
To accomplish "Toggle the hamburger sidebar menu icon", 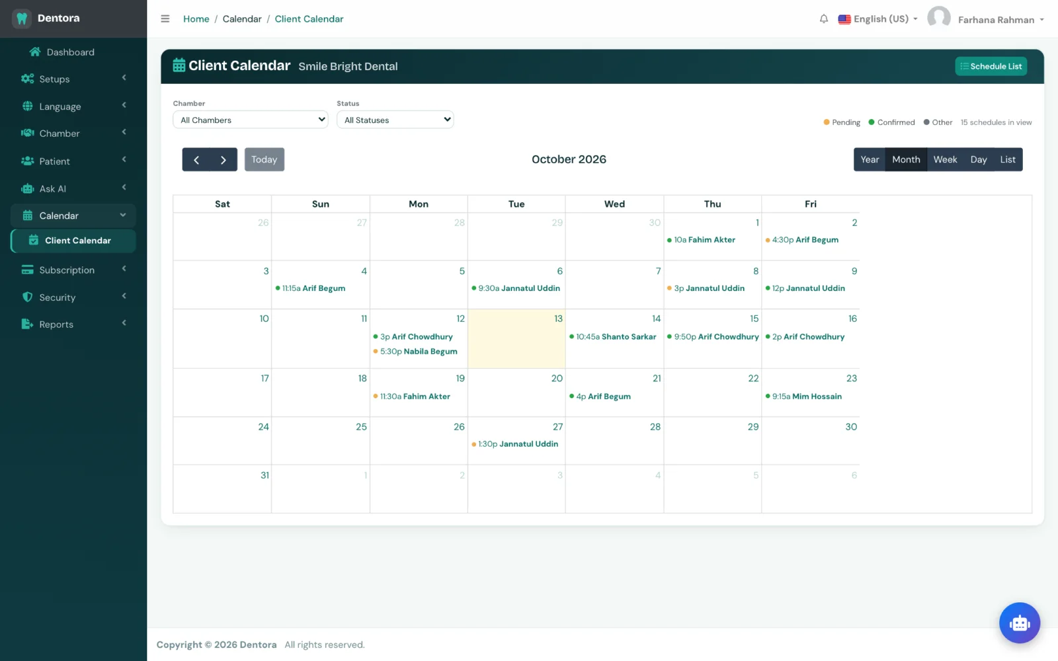I will 165,19.
